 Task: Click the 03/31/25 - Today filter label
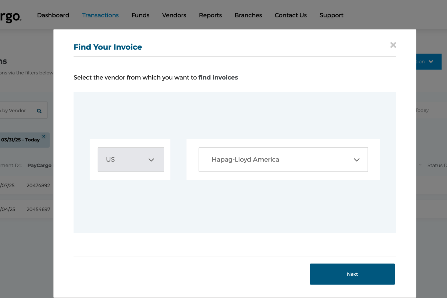(x=20, y=140)
